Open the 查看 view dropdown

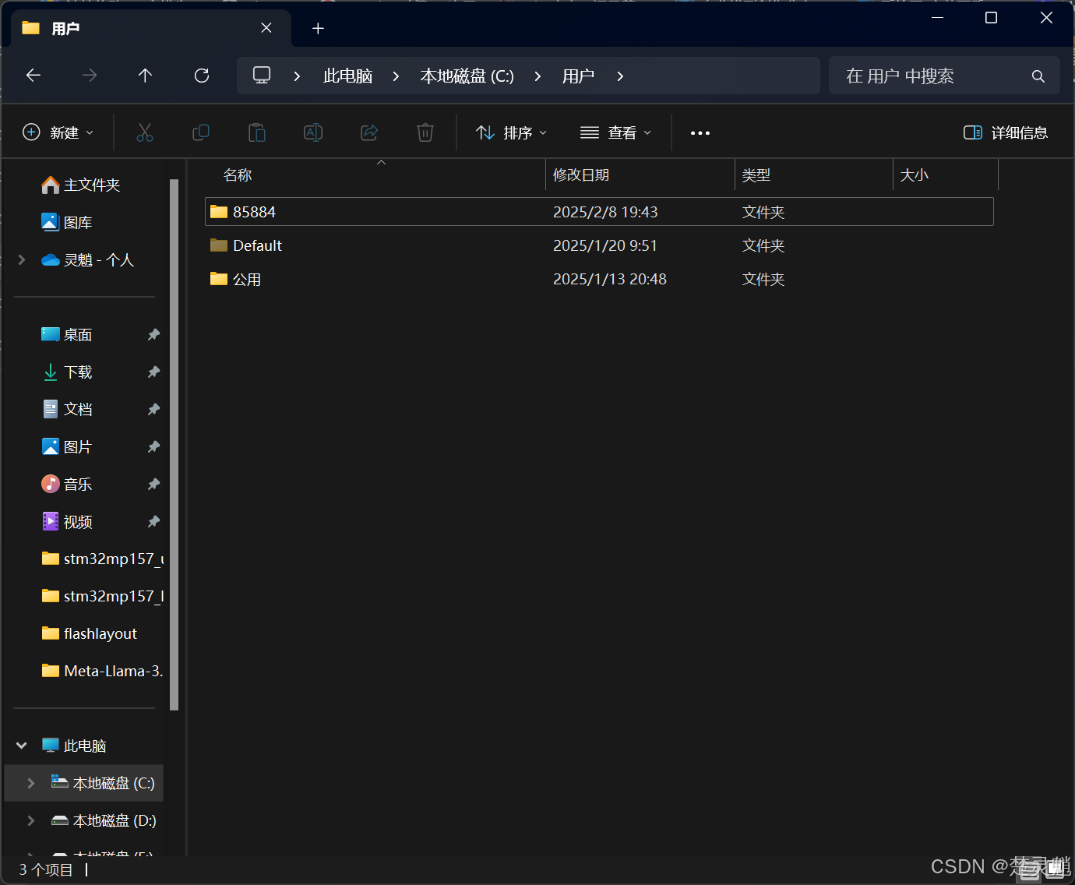616,132
